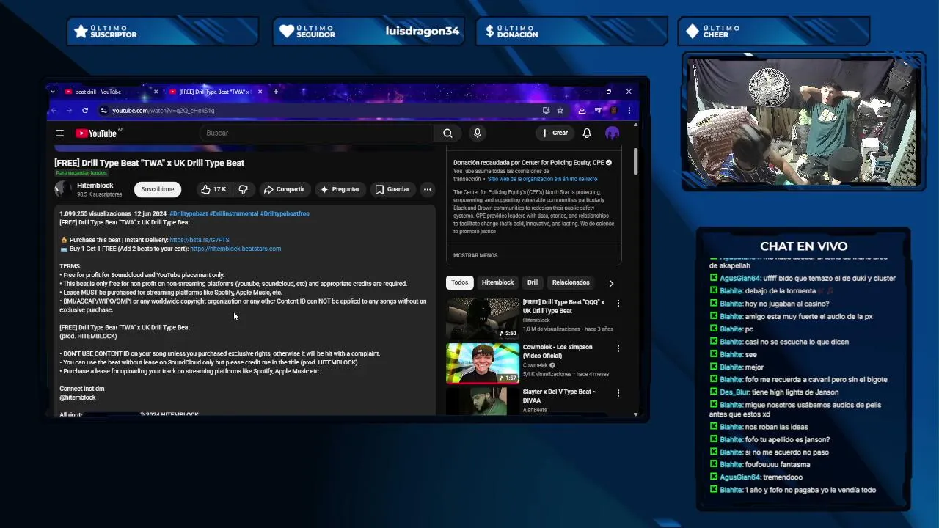Open options menu for Cowmelek video
The height and width of the screenshot is (528, 939).
618,348
